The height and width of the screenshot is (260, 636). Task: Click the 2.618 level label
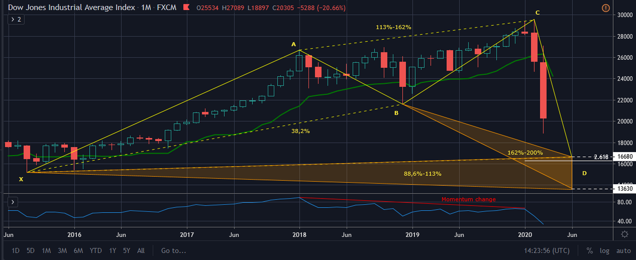(x=600, y=157)
